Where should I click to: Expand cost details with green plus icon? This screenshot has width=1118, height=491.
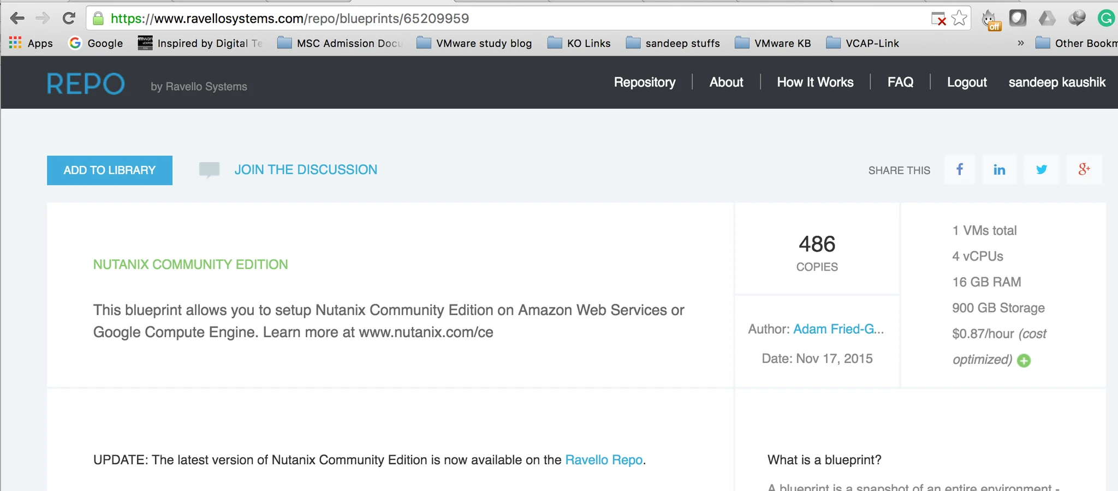point(1024,361)
